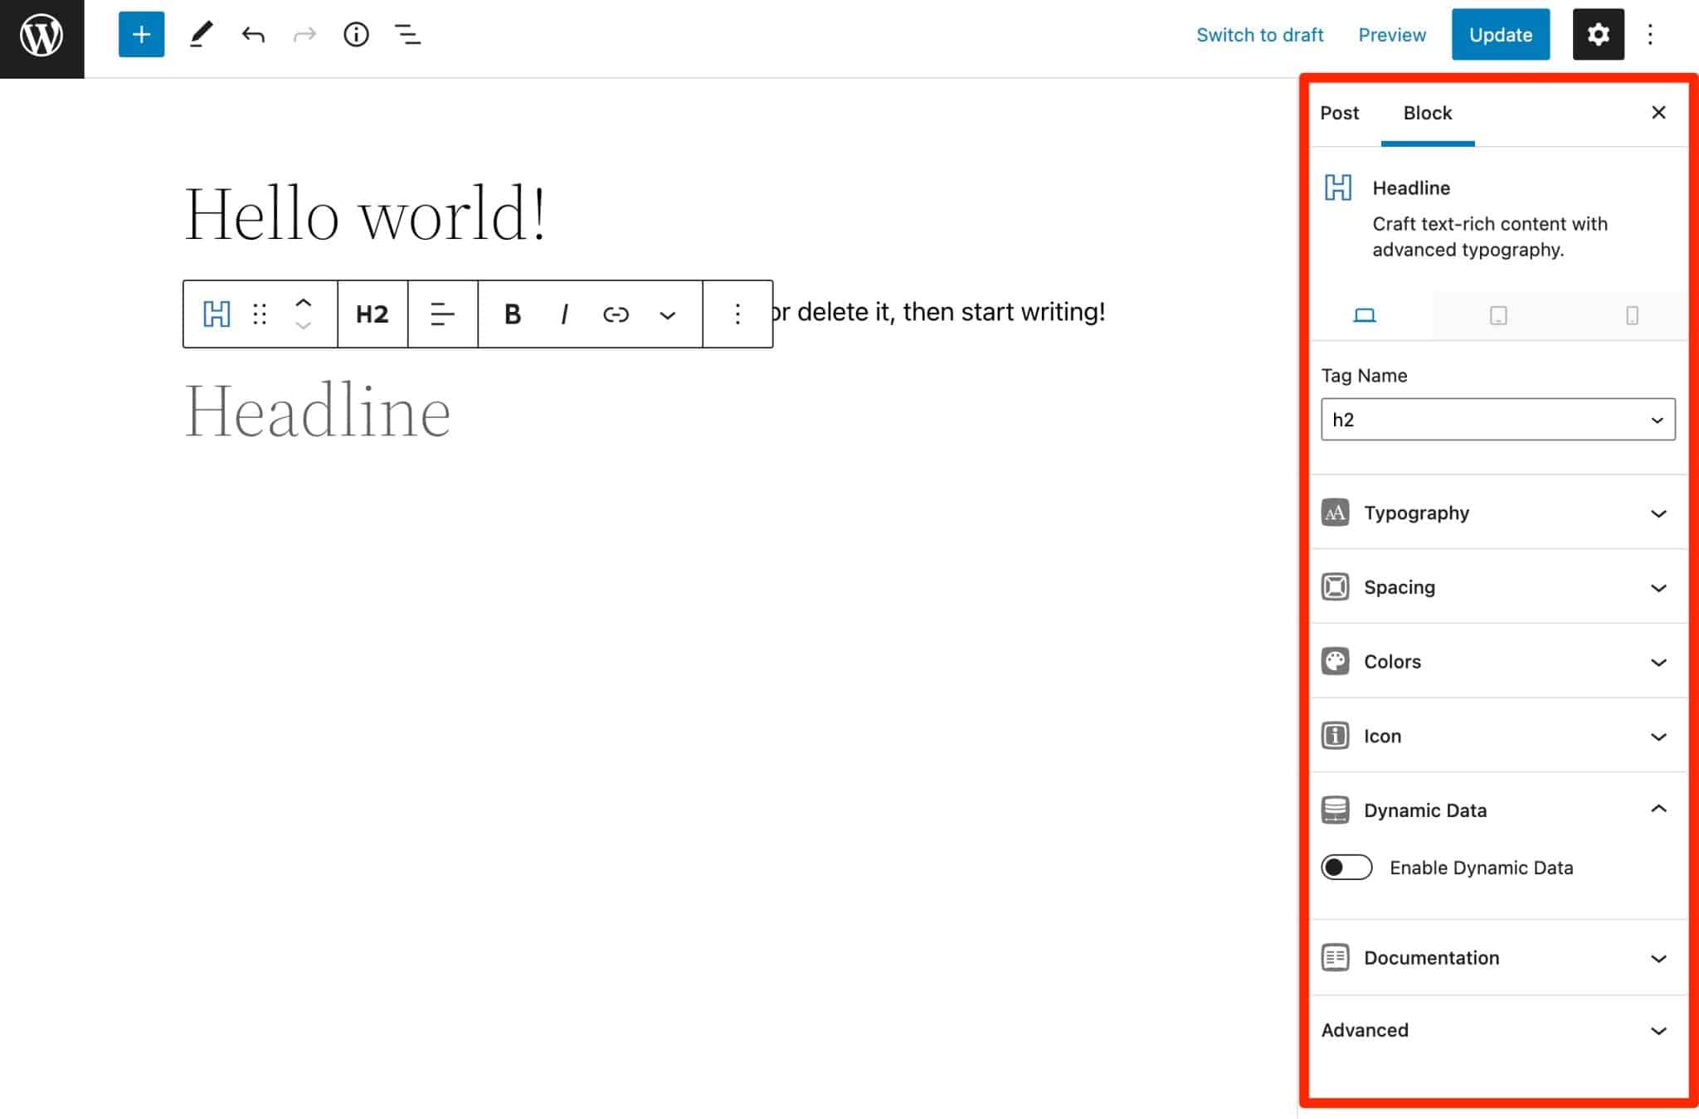The width and height of the screenshot is (1699, 1119).
Task: Apply italic formatting to headline
Action: pos(564,314)
